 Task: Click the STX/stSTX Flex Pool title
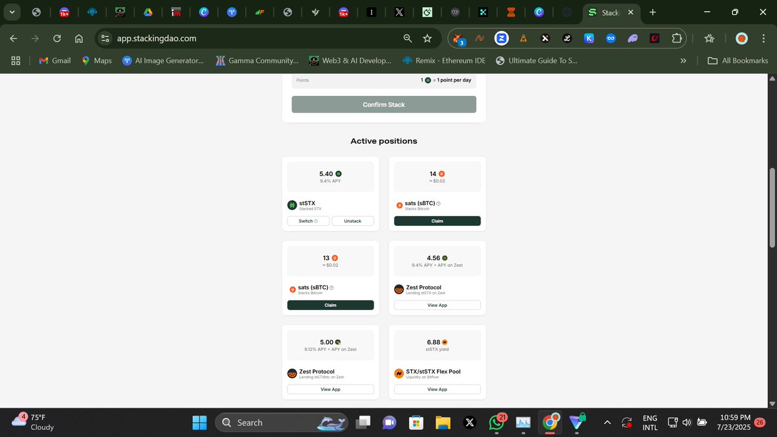click(x=433, y=372)
